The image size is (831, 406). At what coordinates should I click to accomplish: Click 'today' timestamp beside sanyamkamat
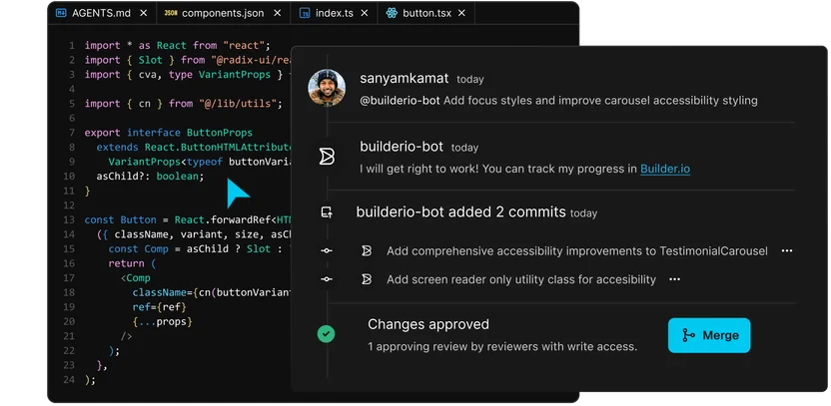click(470, 80)
